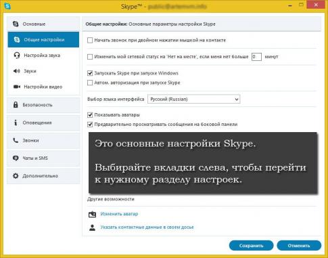Image resolution: width=328 pixels, height=258 pixels.
Task: Click the phone icon beside Звонки
Action: pos(16,140)
